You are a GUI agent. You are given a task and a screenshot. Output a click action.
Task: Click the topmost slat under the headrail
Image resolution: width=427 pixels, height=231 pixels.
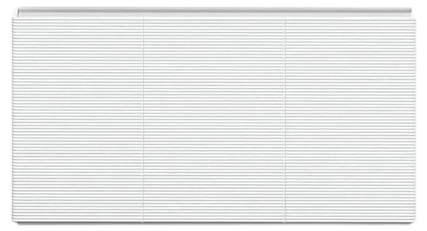[213, 20]
